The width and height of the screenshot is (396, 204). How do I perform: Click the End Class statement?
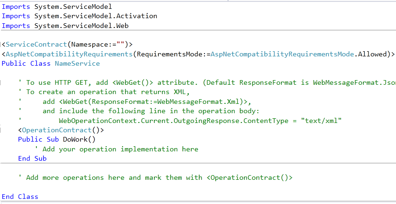[x=20, y=197]
